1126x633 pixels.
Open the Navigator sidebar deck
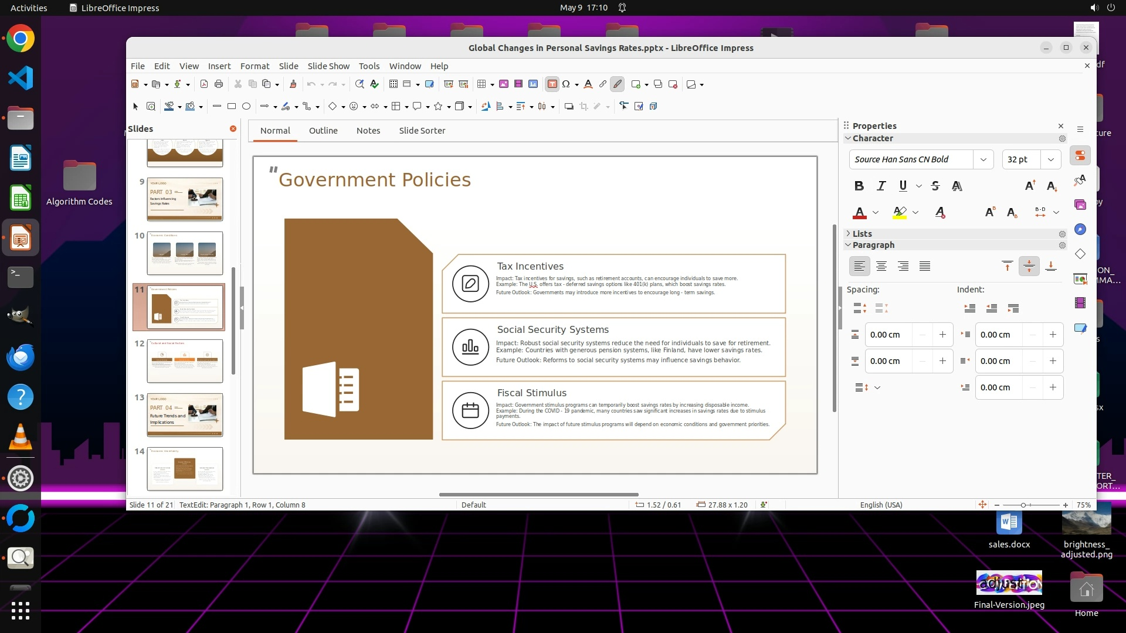click(1080, 229)
